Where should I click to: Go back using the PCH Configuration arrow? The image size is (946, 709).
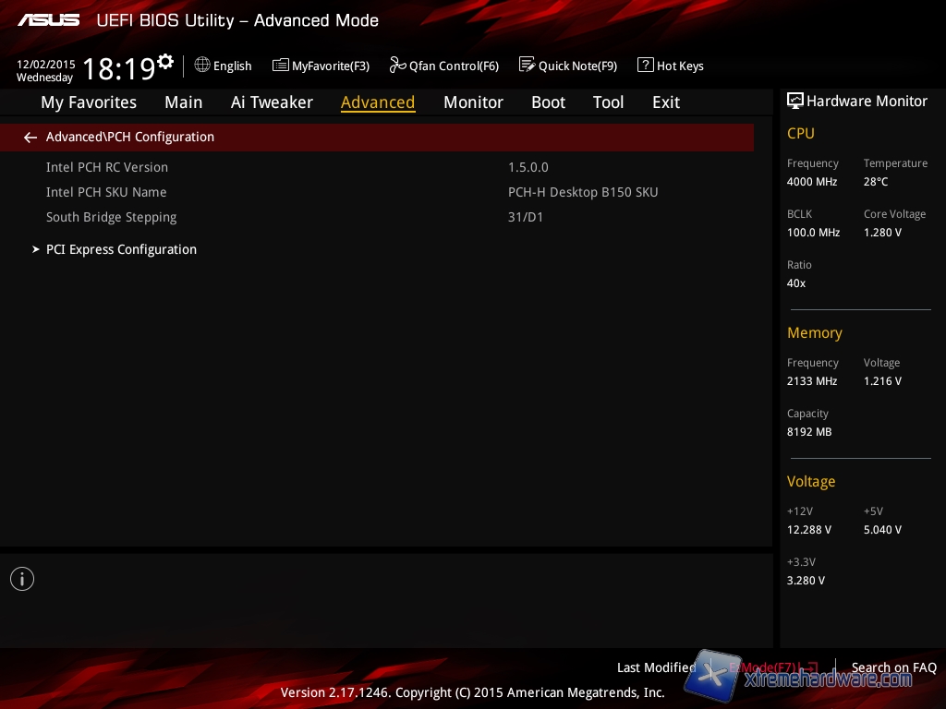pyautogui.click(x=30, y=138)
